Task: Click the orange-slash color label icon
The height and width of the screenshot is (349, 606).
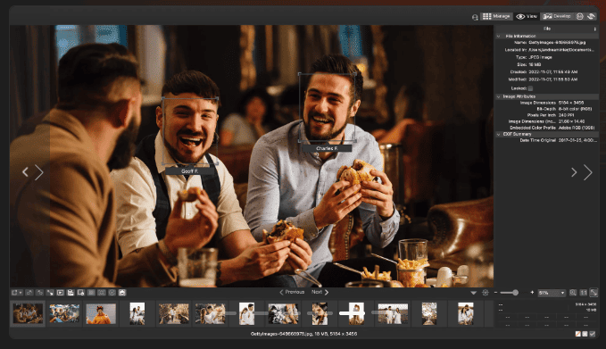Action: point(577,334)
